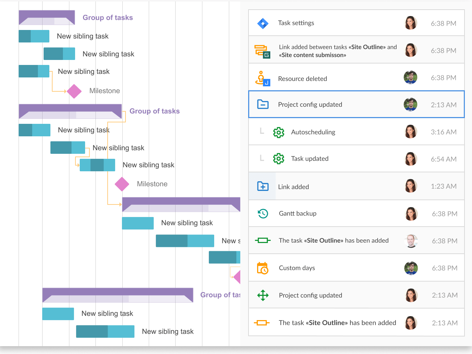This screenshot has height=354, width=472.
Task: Click the 2:13 AM timestamp in the highlighted row
Action: (x=443, y=105)
